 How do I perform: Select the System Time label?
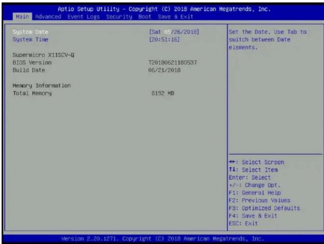pos(30,39)
